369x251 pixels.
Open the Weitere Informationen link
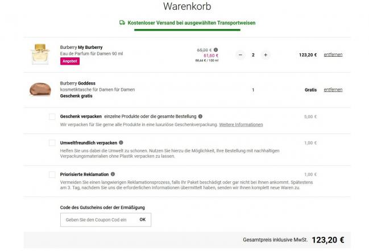pyautogui.click(x=241, y=124)
